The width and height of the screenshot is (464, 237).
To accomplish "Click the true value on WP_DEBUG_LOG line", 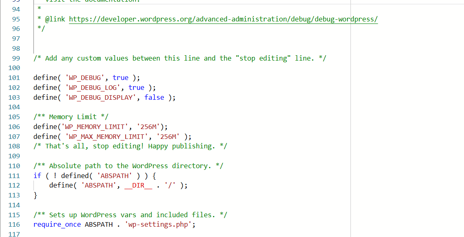I will coord(136,88).
